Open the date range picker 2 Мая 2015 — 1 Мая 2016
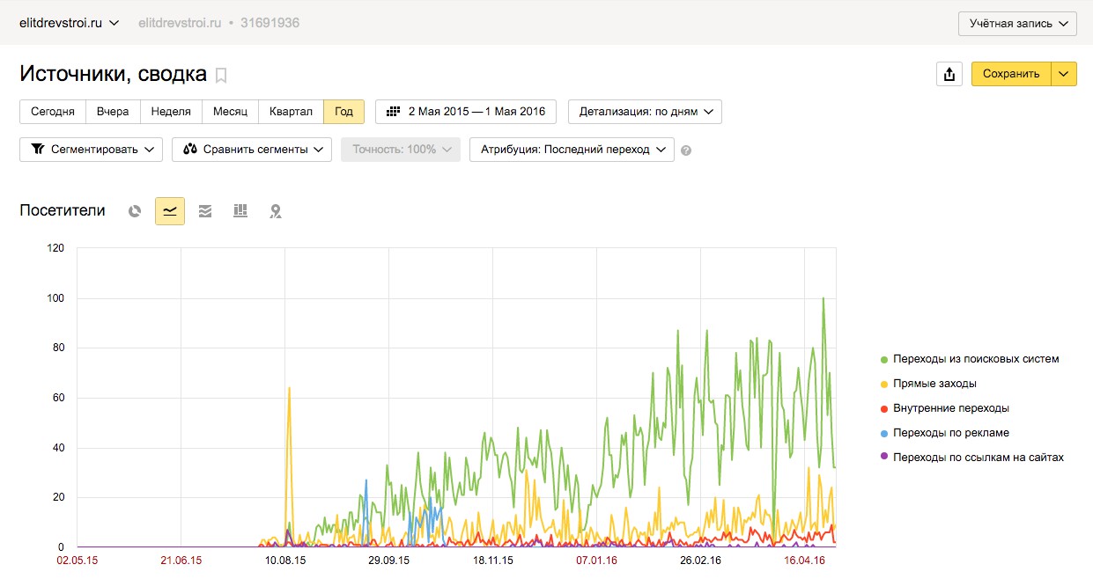This screenshot has height=579, width=1093. pos(466,112)
